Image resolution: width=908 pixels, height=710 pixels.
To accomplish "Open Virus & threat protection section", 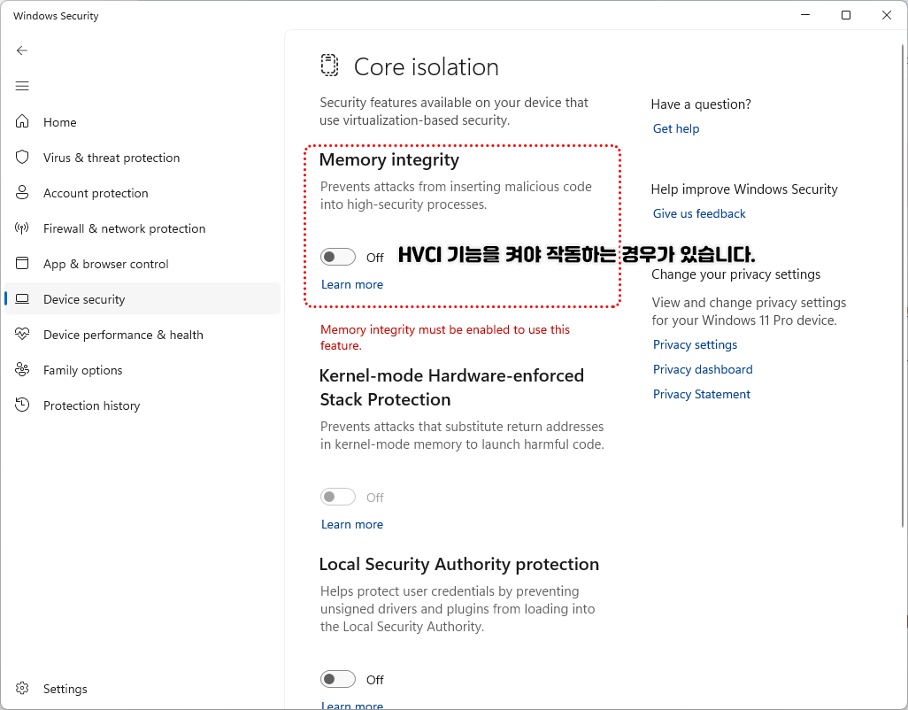I will [x=142, y=158].
